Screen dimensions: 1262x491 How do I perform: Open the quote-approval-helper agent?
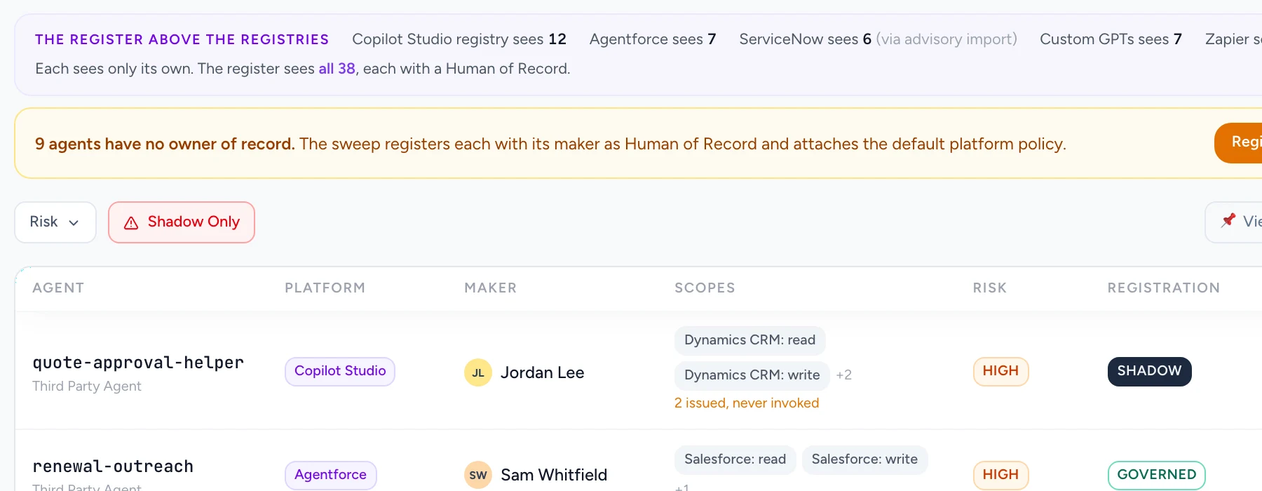click(138, 363)
